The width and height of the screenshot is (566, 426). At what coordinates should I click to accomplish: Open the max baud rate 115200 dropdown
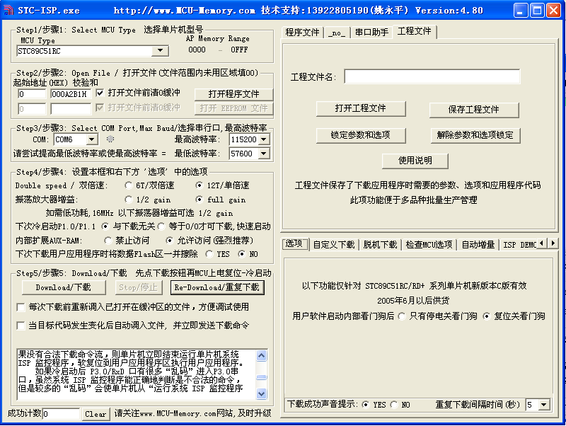click(264, 139)
